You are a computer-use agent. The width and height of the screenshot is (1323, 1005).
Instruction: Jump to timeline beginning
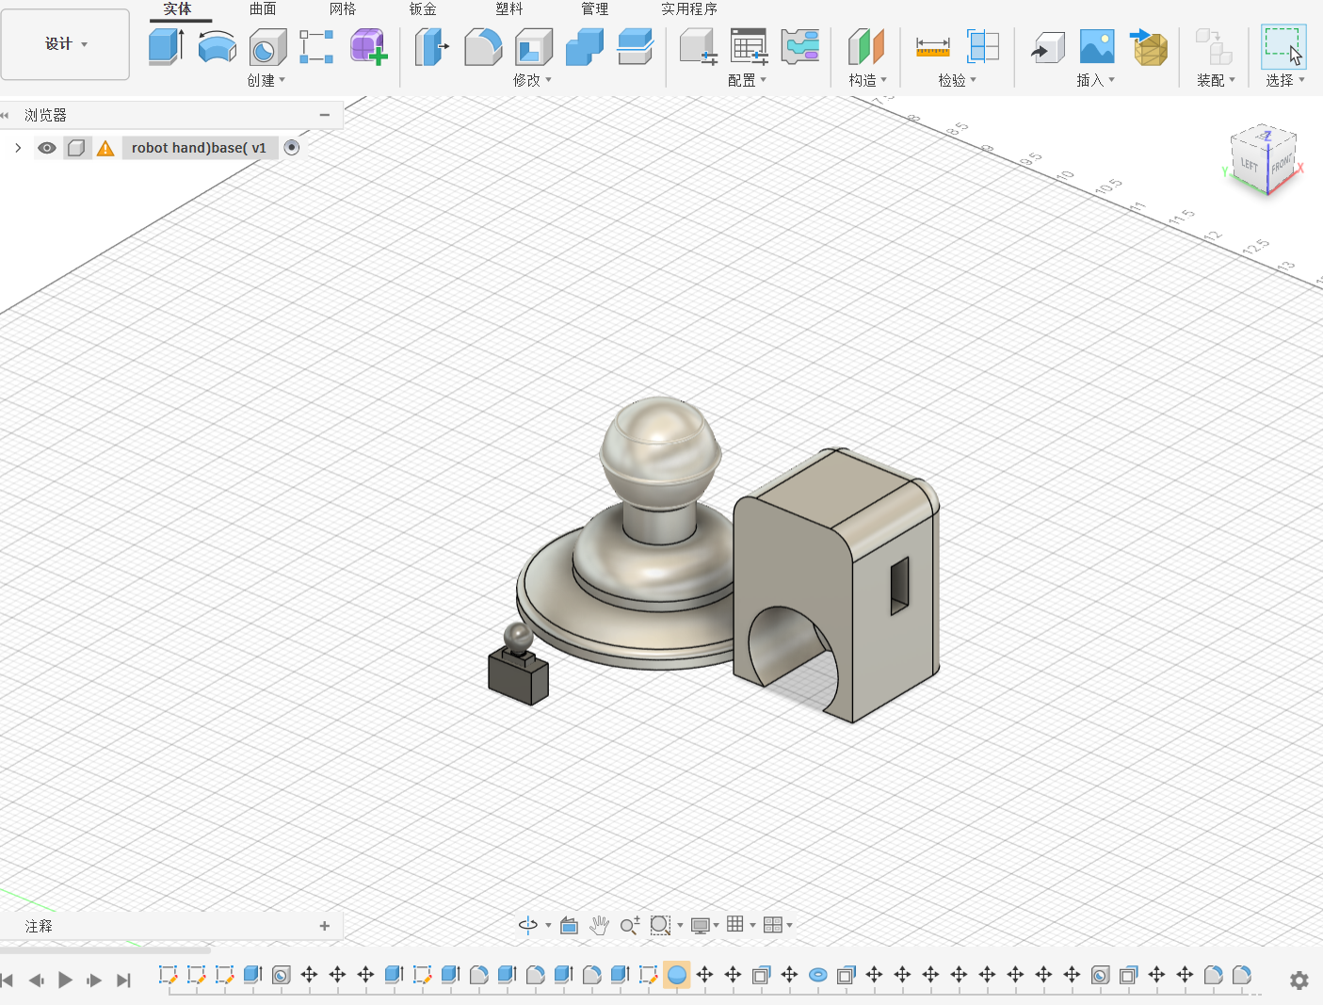click(8, 980)
